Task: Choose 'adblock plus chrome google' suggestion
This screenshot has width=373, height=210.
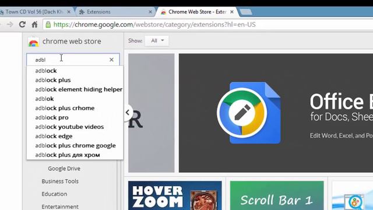Action: (x=75, y=145)
